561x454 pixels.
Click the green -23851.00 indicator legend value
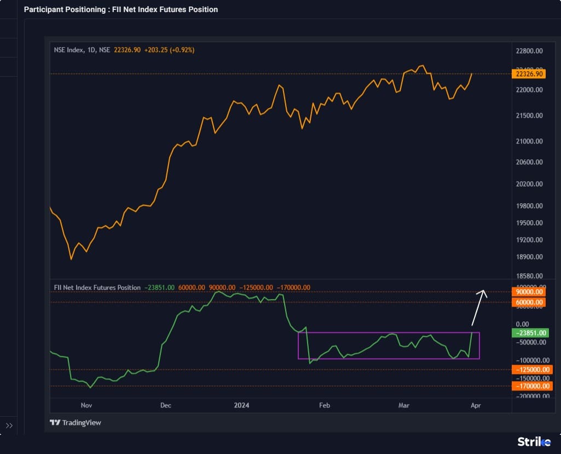[x=159, y=288]
